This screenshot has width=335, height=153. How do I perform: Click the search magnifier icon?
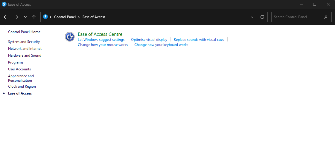click(326, 17)
